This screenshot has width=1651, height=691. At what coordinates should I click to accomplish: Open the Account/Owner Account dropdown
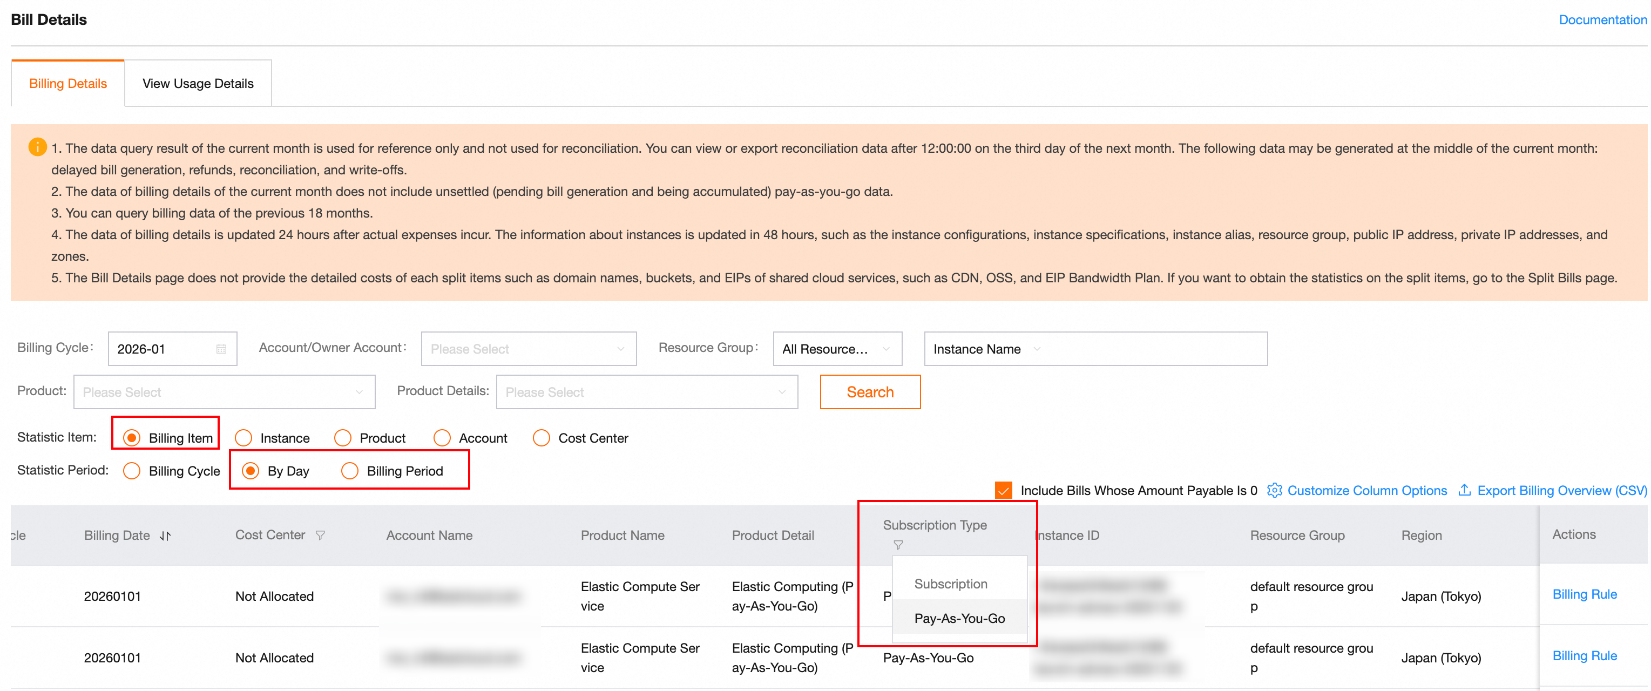pyautogui.click(x=528, y=349)
